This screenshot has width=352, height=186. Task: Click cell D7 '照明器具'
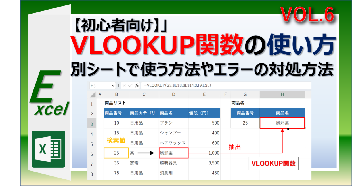point(173,163)
